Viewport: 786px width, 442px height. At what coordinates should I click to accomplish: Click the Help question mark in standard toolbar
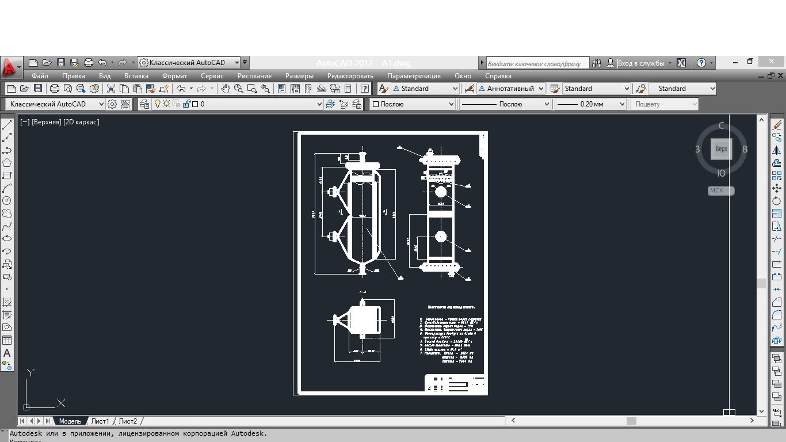coord(365,89)
